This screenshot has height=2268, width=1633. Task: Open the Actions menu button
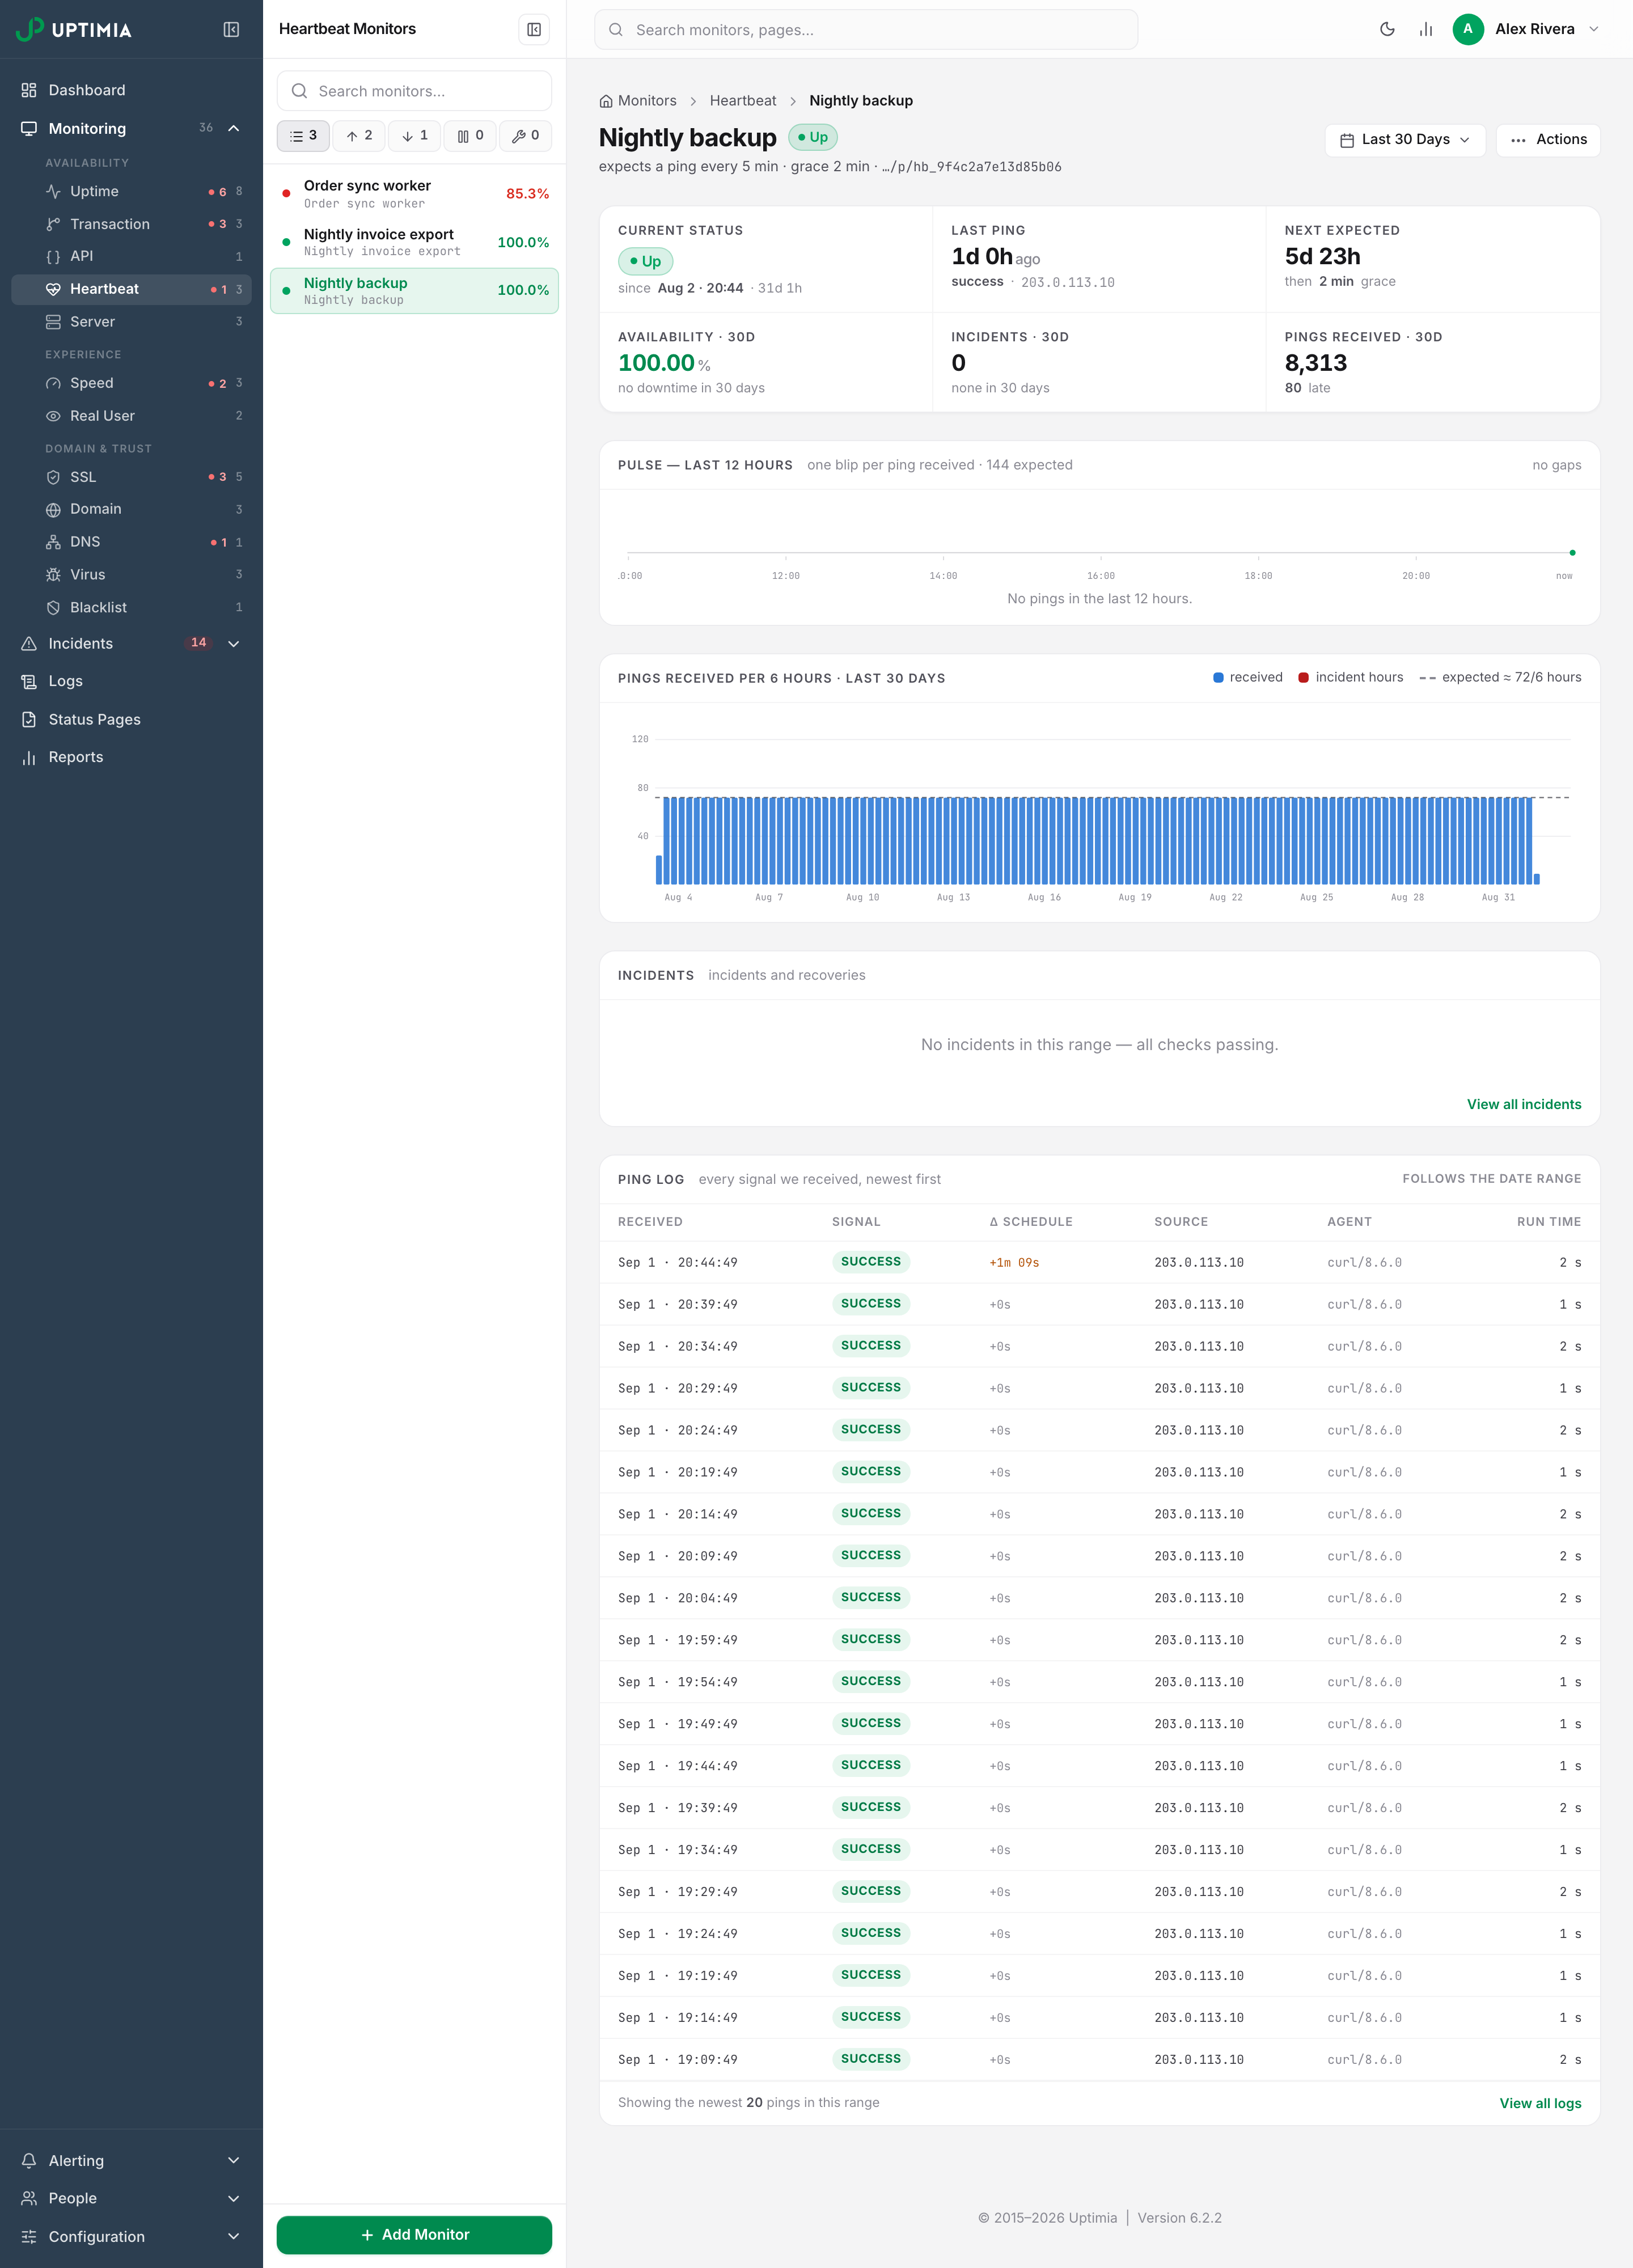point(1548,140)
